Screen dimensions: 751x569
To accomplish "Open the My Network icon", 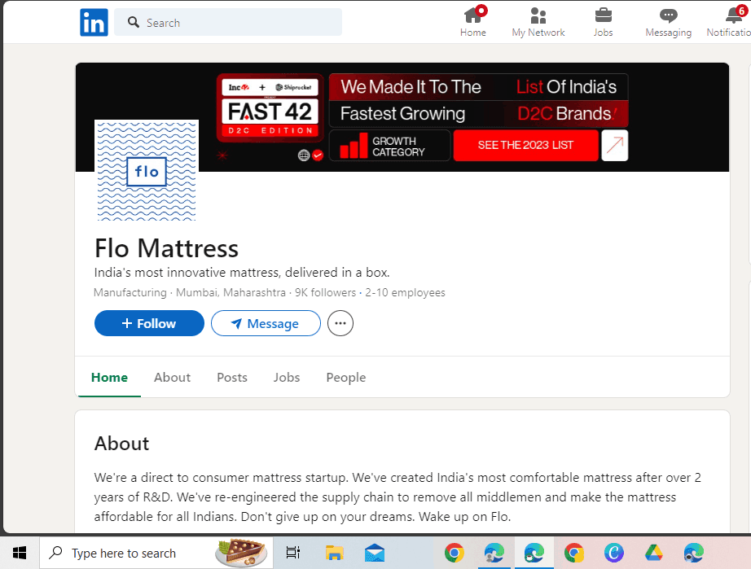I will tap(538, 16).
